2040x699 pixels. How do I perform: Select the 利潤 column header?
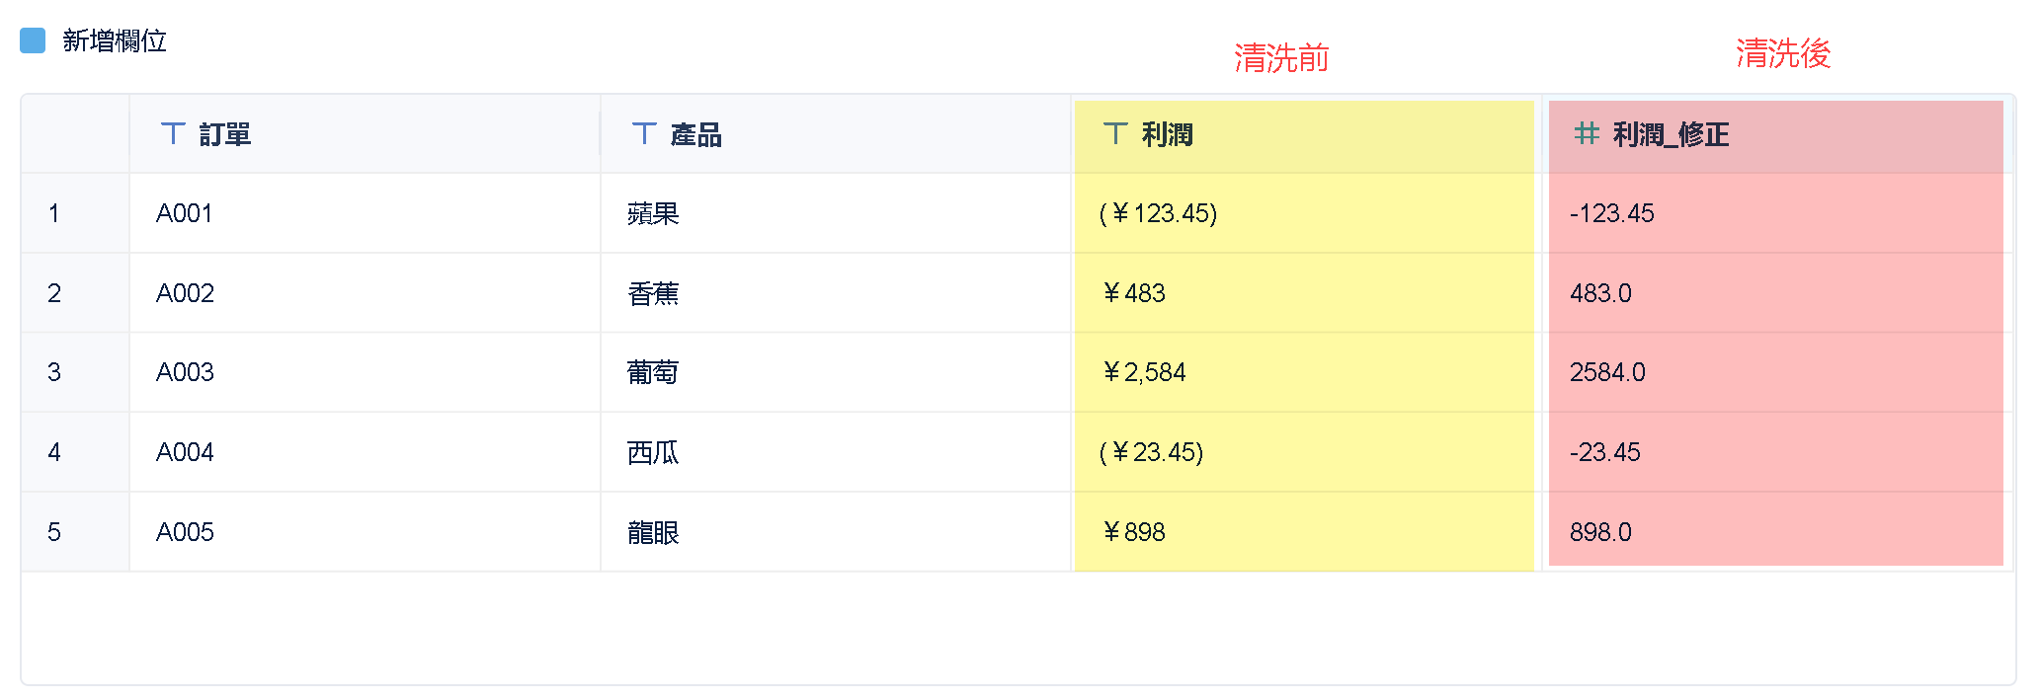[1168, 134]
